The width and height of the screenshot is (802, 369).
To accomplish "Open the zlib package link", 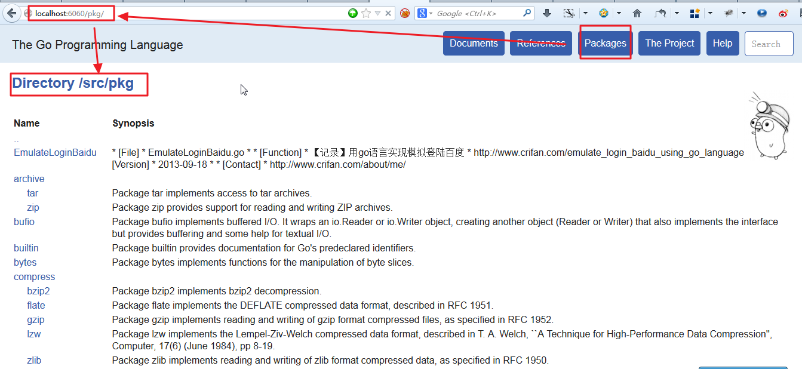I will (x=34, y=360).
